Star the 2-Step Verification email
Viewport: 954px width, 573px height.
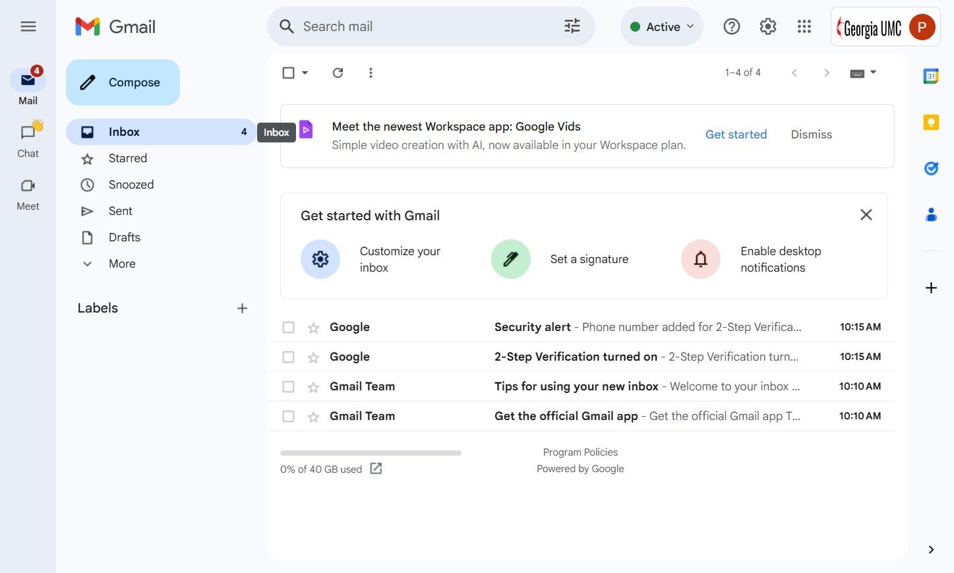(x=313, y=357)
